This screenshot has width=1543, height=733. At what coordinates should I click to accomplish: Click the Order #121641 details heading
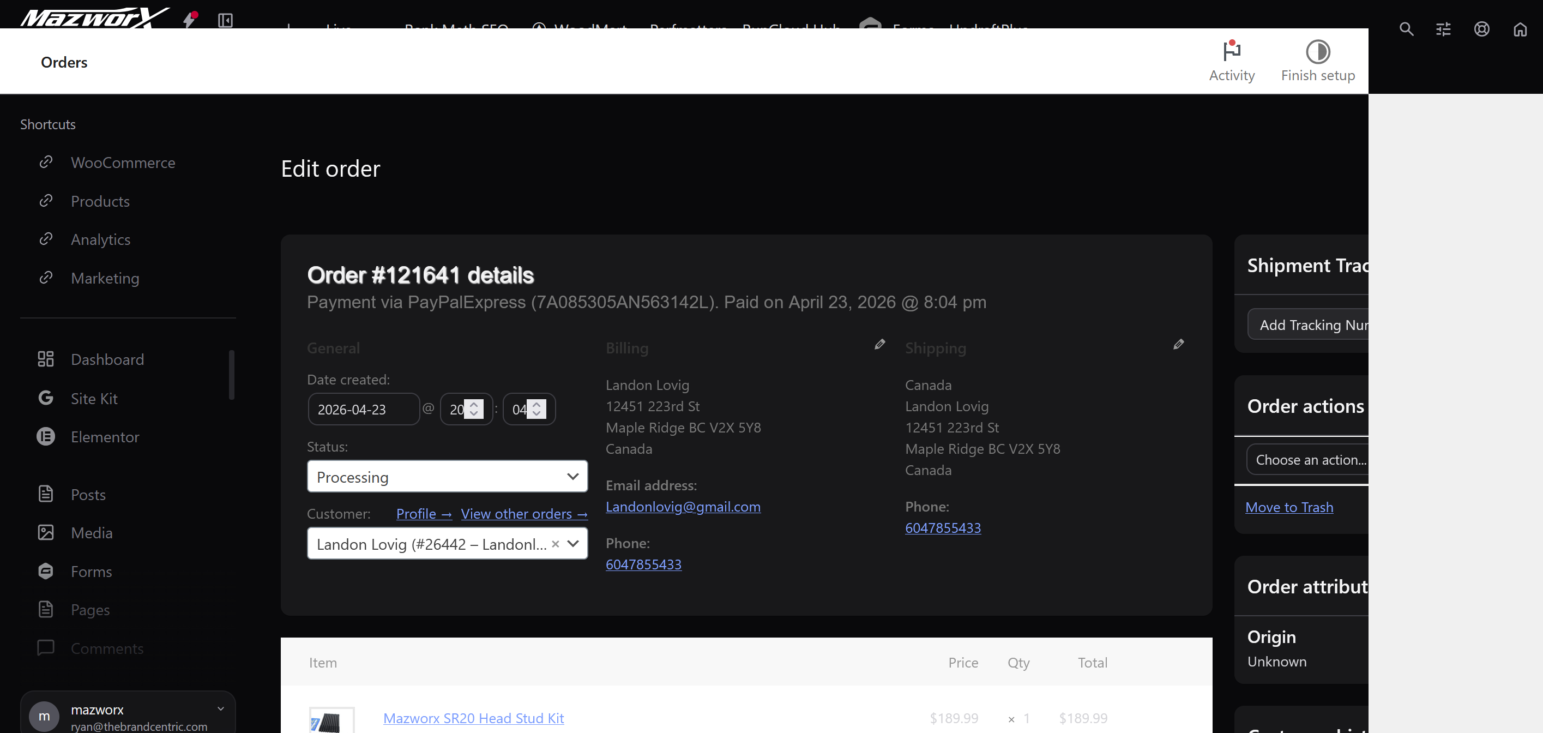coord(420,275)
